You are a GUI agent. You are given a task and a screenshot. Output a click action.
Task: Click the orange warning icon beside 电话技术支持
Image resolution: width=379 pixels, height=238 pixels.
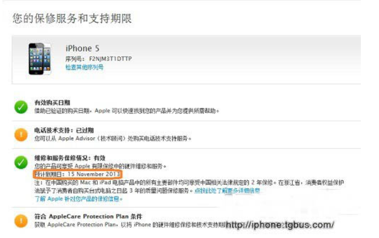[x=21, y=134]
